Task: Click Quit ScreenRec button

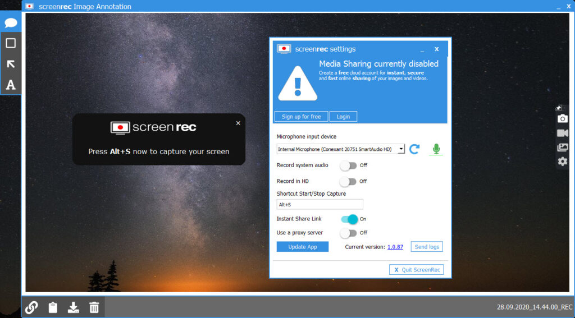Action: (x=417, y=270)
